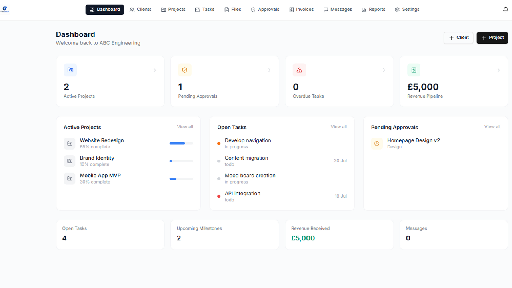Click the green invoice icon on Revenue Pipeline card
This screenshot has width=512, height=288.
414,70
